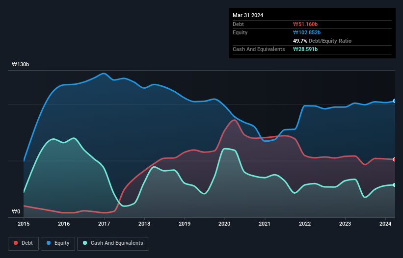Toggle the Equity series legend button
The image size is (403, 258).
point(58,243)
